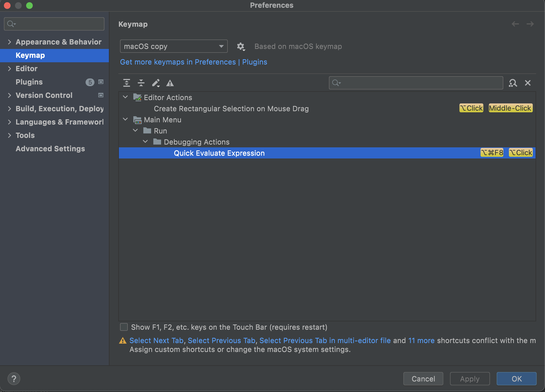Click the Plugins update count badge 5
The width and height of the screenshot is (545, 392).
coord(90,82)
